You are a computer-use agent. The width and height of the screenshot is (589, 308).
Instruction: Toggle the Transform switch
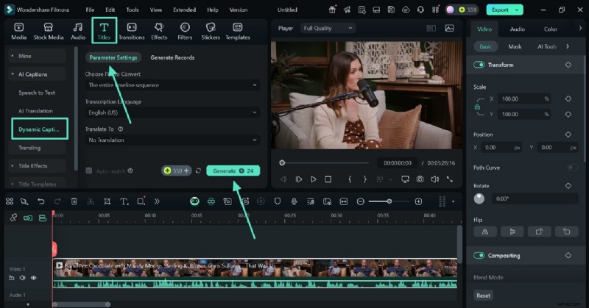[x=479, y=65]
